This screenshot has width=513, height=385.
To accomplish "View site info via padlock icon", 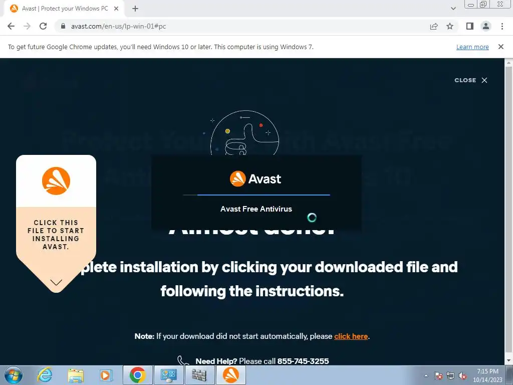I will click(63, 26).
